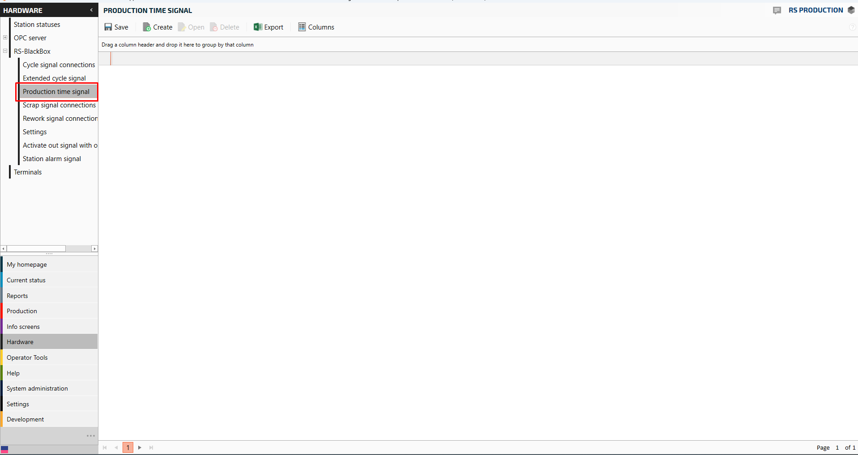The width and height of the screenshot is (858, 455).
Task: Collapse the Hardware panel with chevron
Action: click(x=91, y=10)
